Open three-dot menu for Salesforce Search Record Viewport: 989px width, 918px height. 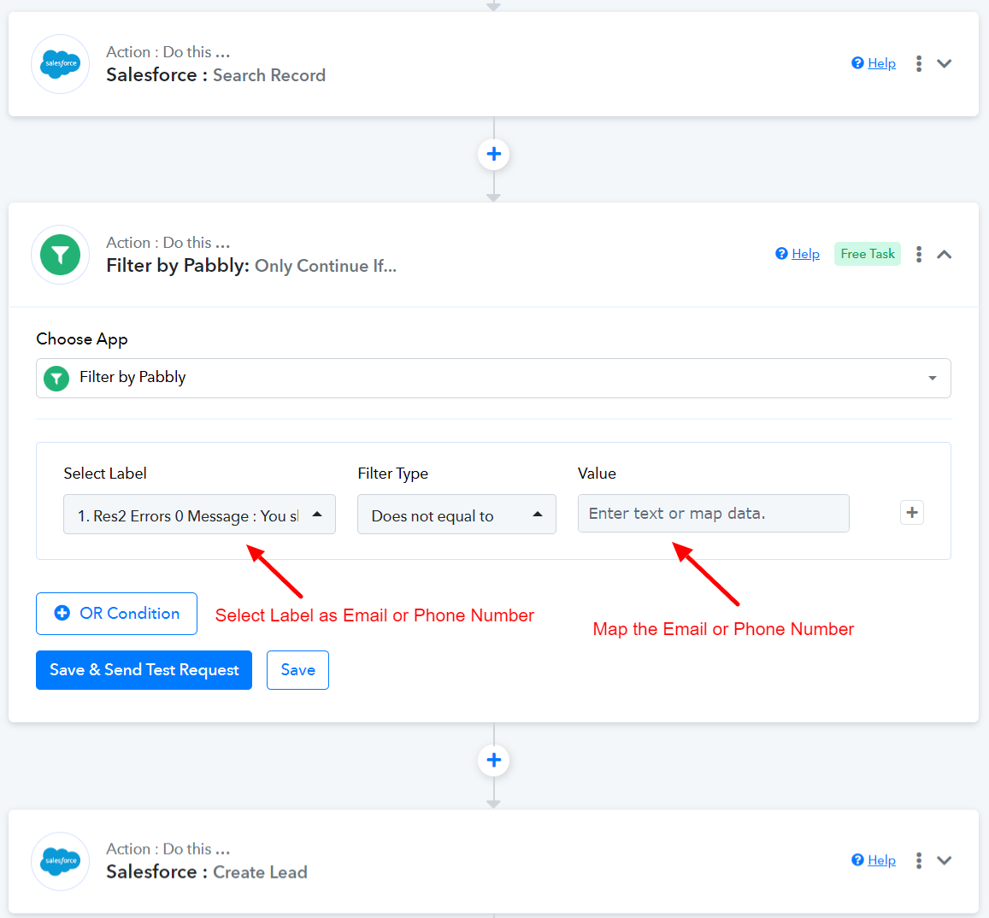point(918,63)
